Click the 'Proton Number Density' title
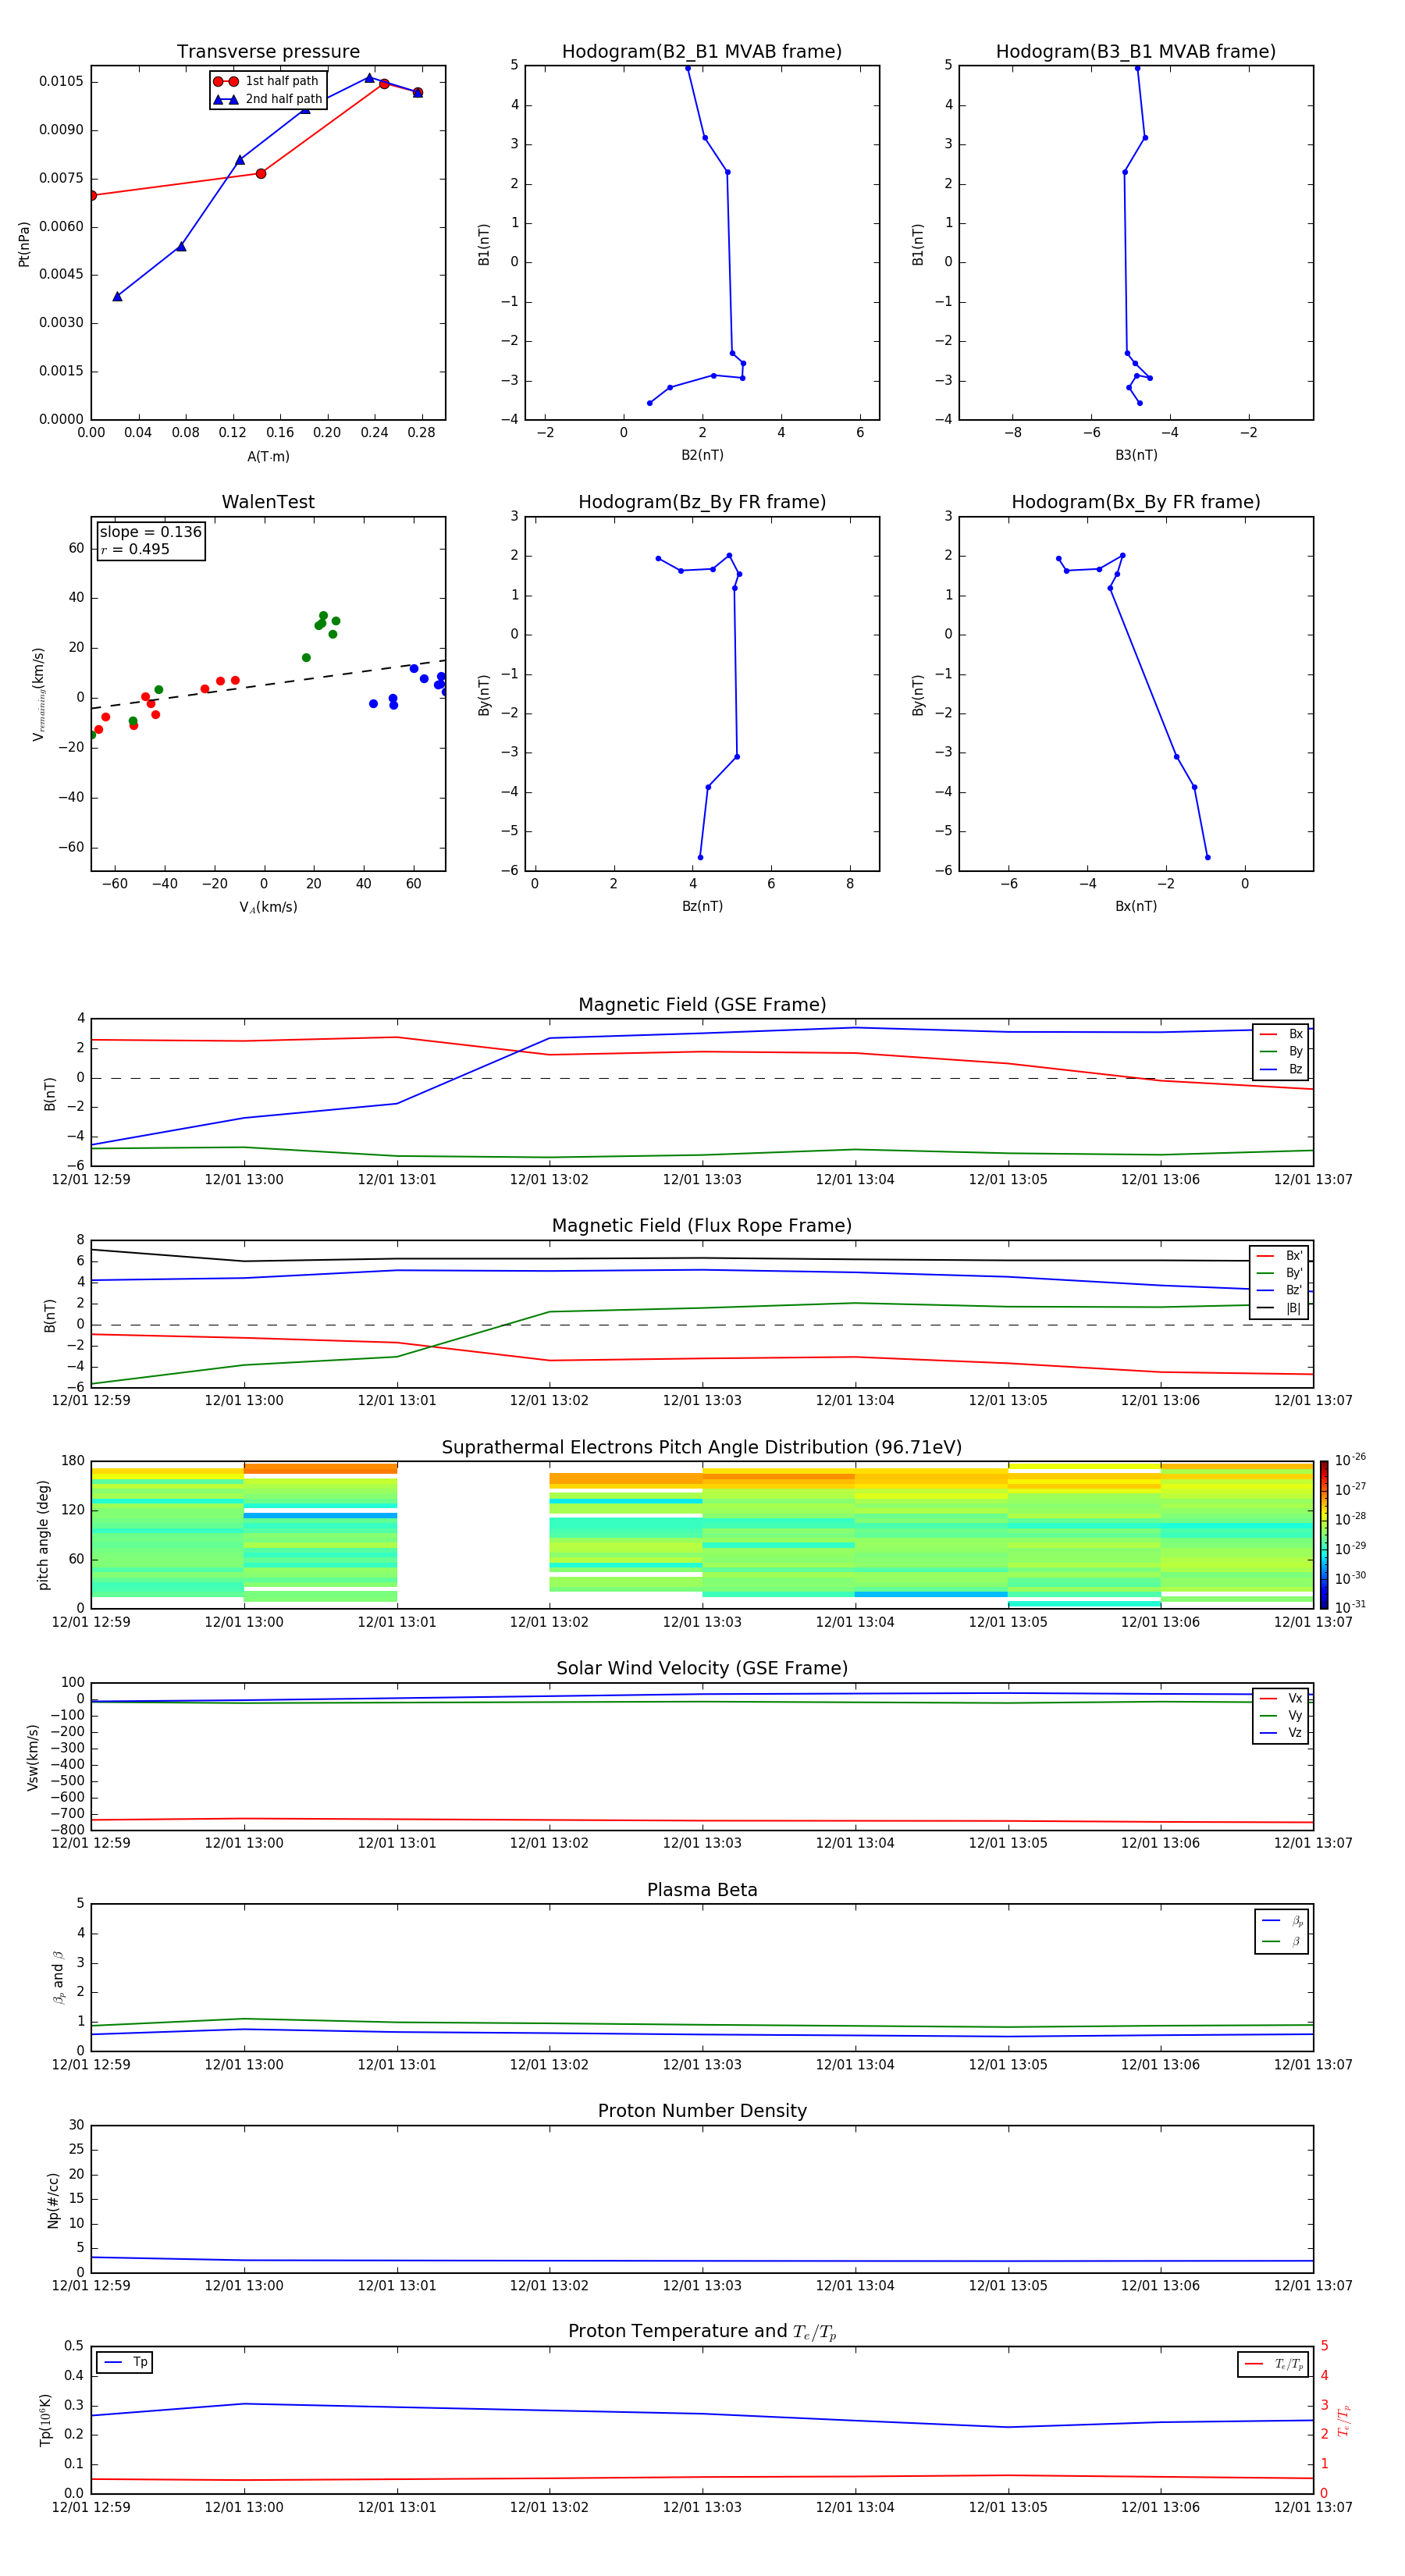Image resolution: width=1405 pixels, height=2576 pixels. (702, 2111)
